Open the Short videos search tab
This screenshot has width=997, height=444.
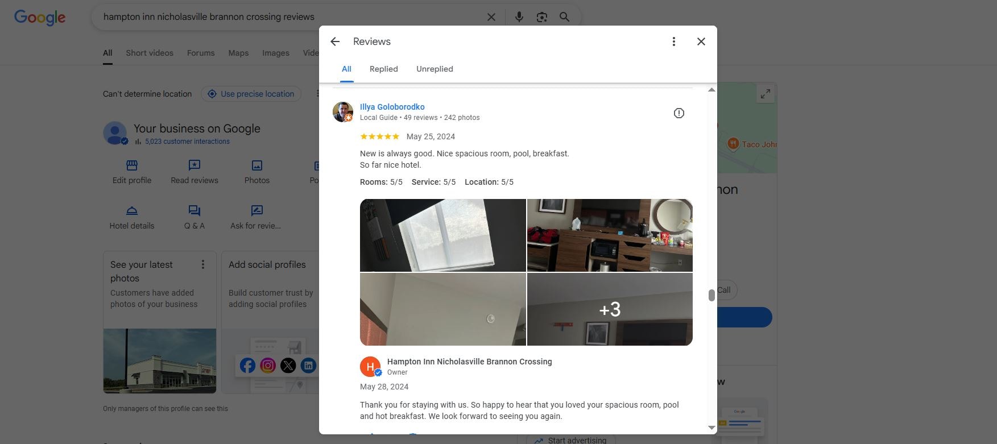(150, 53)
